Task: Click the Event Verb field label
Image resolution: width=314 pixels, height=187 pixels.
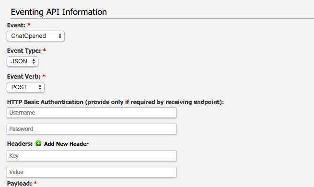Action: (23, 77)
